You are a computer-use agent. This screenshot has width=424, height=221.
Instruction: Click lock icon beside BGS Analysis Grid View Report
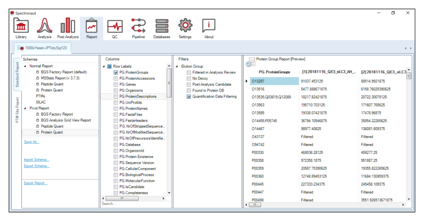point(37,120)
